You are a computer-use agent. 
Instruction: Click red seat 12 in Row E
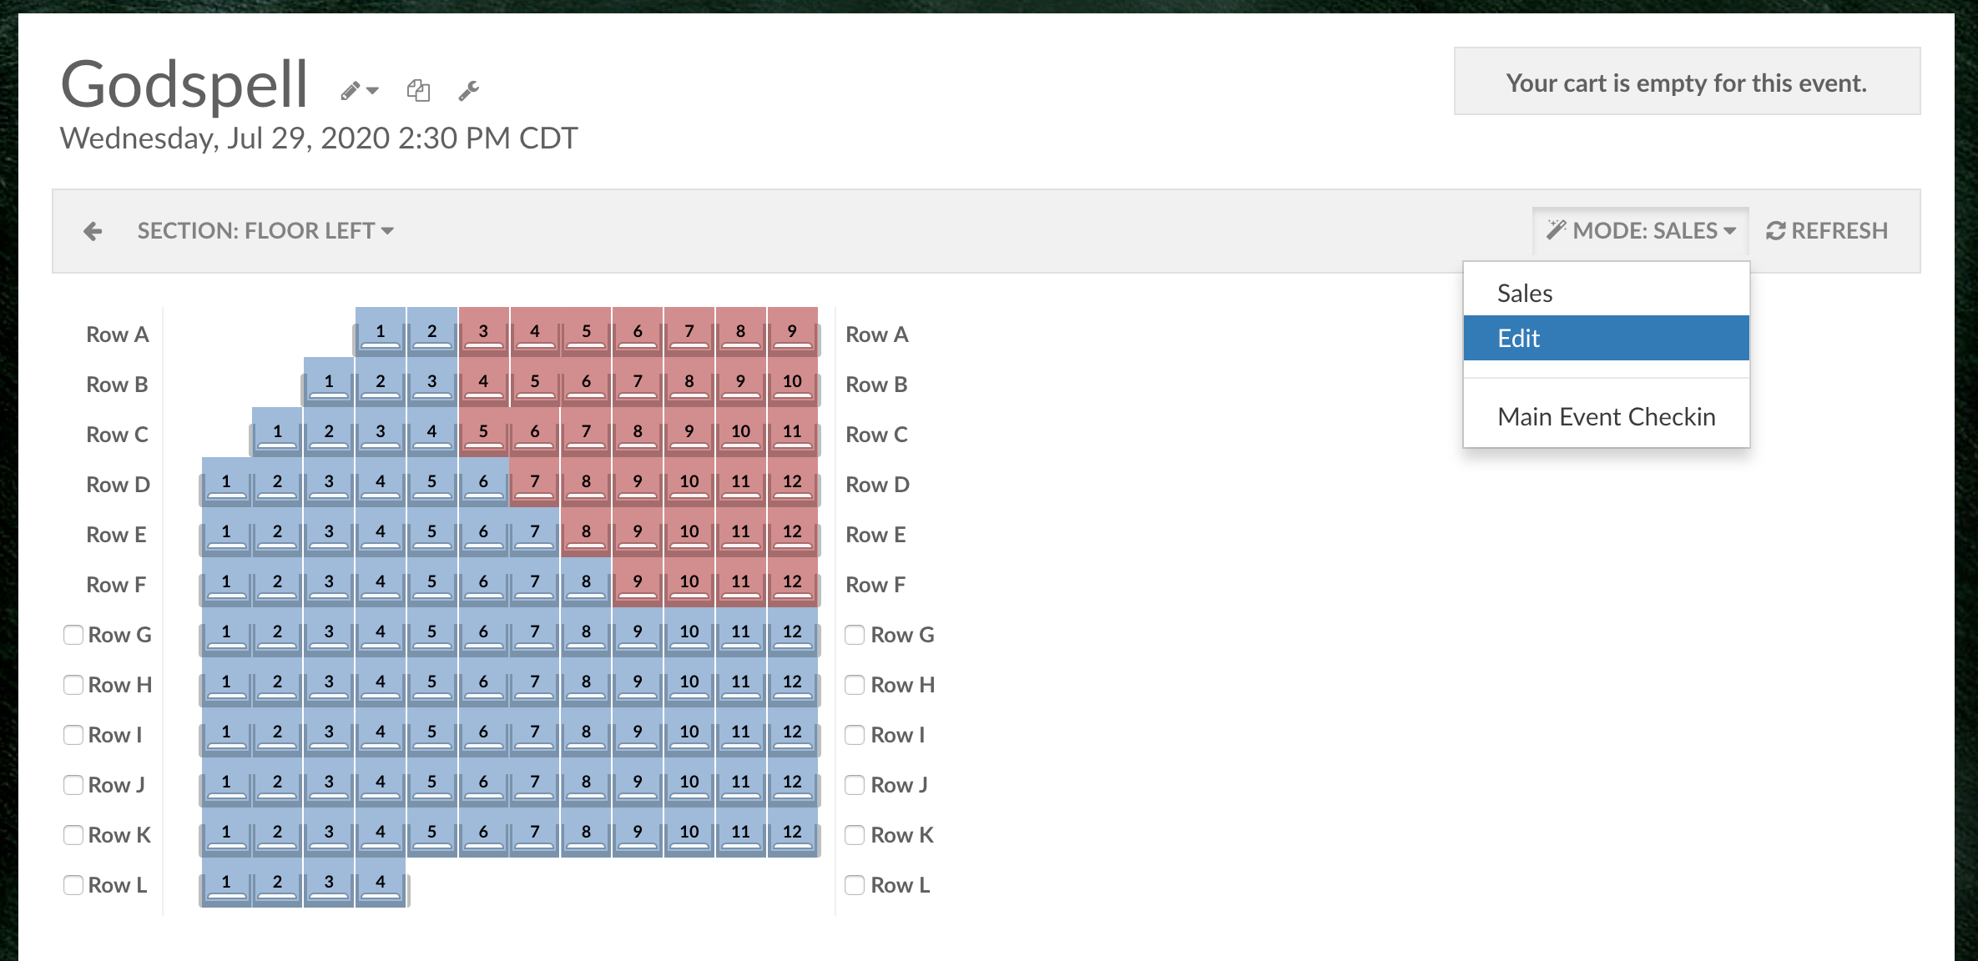click(792, 532)
